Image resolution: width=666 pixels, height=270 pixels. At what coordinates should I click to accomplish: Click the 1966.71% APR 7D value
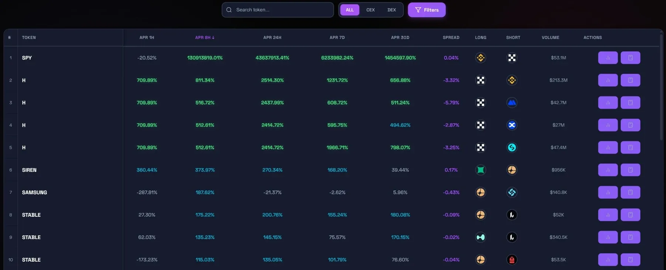point(337,147)
